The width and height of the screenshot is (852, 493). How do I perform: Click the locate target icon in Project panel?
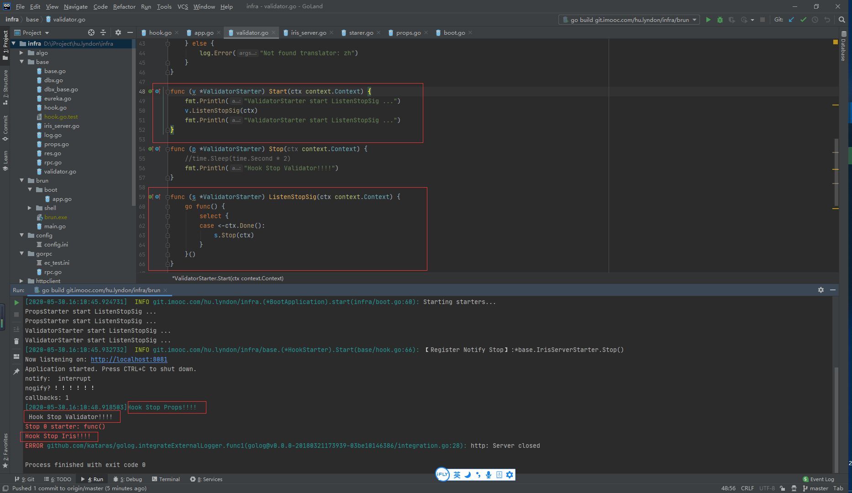pyautogui.click(x=91, y=32)
